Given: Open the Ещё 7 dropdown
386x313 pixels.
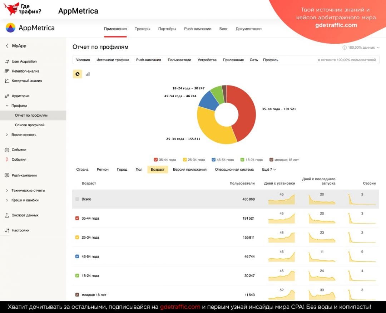Looking at the screenshot, I should tap(269, 170).
